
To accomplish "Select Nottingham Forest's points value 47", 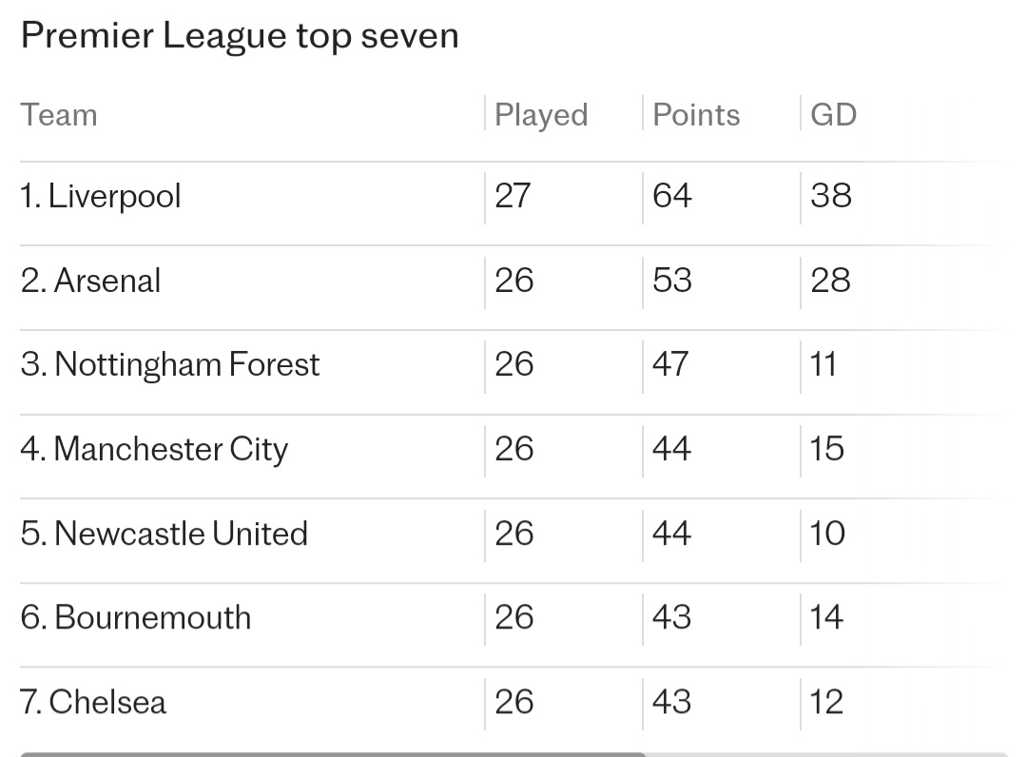I will click(x=670, y=365).
